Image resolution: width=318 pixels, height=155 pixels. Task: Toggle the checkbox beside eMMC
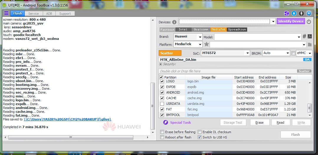pyautogui.click(x=293, y=53)
